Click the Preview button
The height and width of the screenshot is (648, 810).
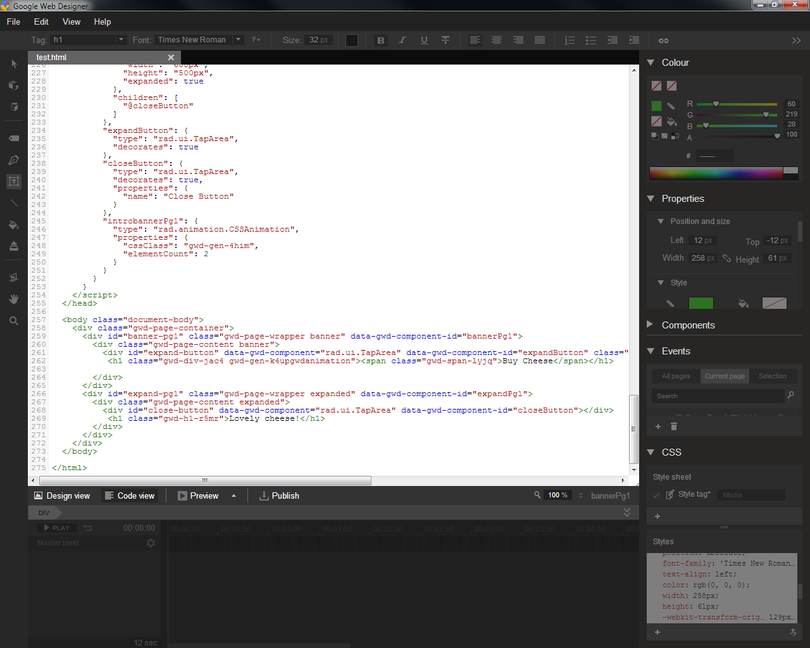click(198, 495)
